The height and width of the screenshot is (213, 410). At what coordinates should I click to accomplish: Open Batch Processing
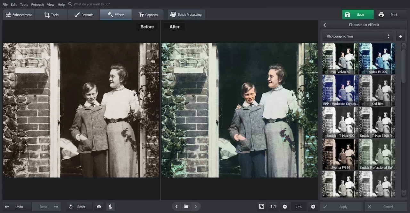coord(186,14)
